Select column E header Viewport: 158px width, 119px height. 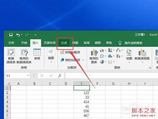(82, 83)
